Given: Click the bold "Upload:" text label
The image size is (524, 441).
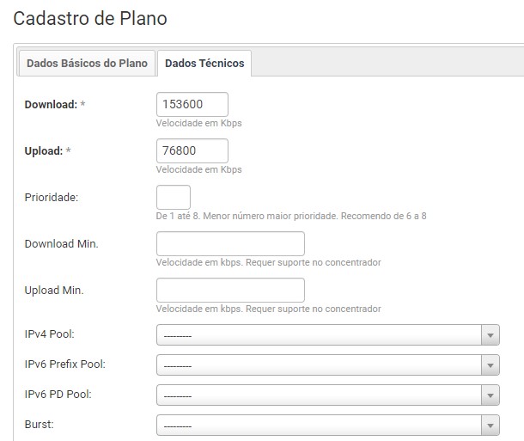Looking at the screenshot, I should click(x=44, y=151).
